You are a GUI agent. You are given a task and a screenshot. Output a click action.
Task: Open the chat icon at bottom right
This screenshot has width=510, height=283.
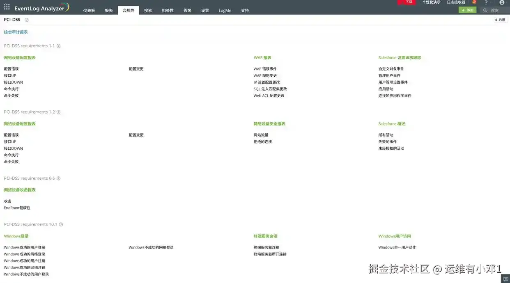tap(505, 279)
